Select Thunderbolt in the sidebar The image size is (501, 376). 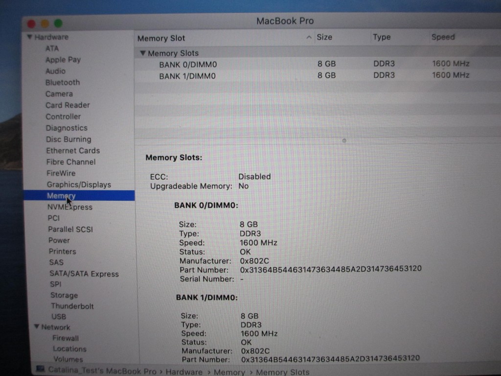tap(72, 306)
